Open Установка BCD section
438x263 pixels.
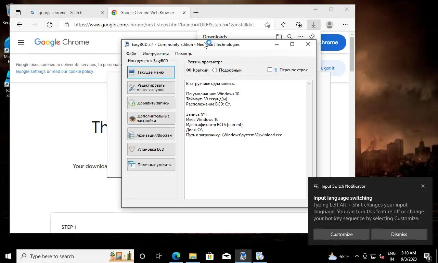pos(151,149)
